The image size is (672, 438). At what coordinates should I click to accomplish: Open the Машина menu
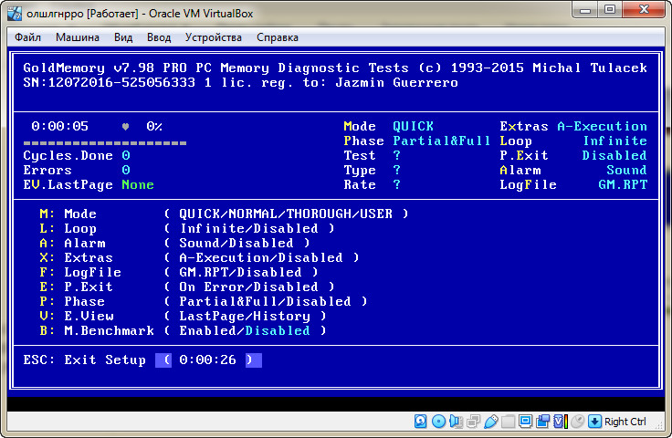point(78,37)
